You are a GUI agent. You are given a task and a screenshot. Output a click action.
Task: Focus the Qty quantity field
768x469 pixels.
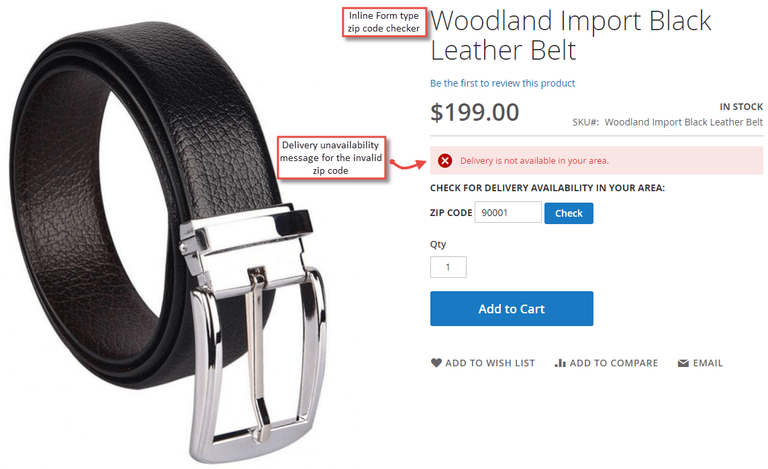click(x=448, y=267)
